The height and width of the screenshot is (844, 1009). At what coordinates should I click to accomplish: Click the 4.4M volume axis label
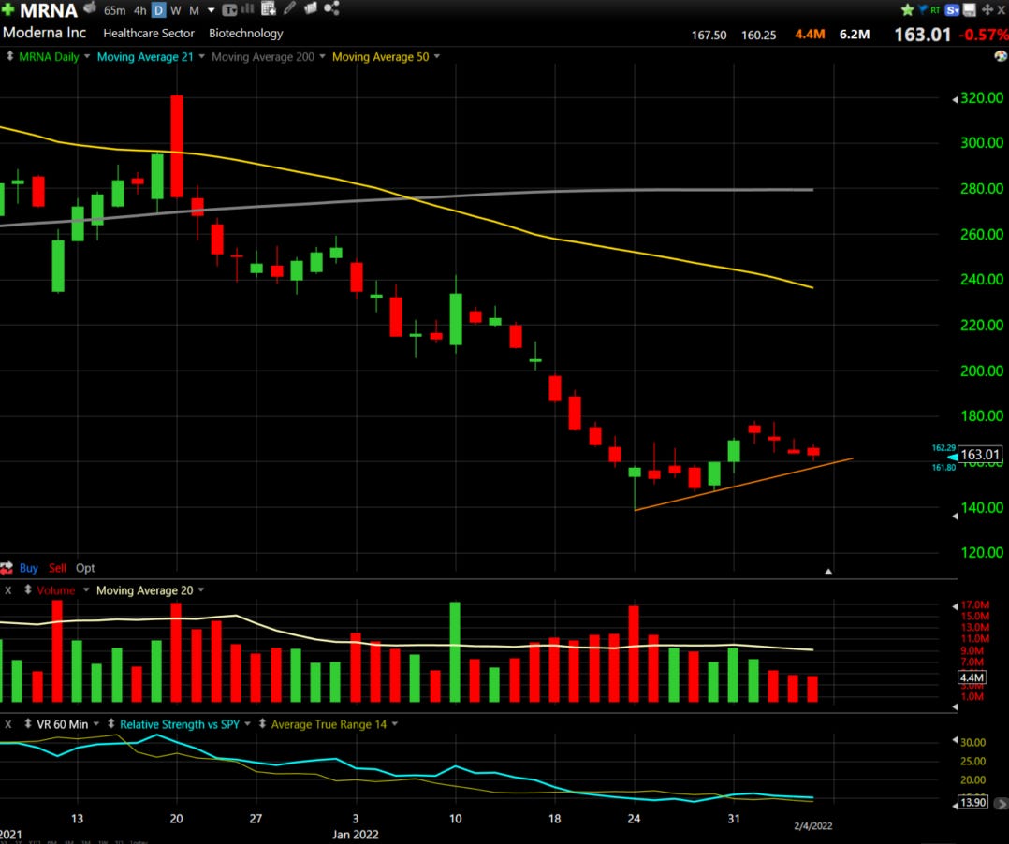tap(971, 677)
